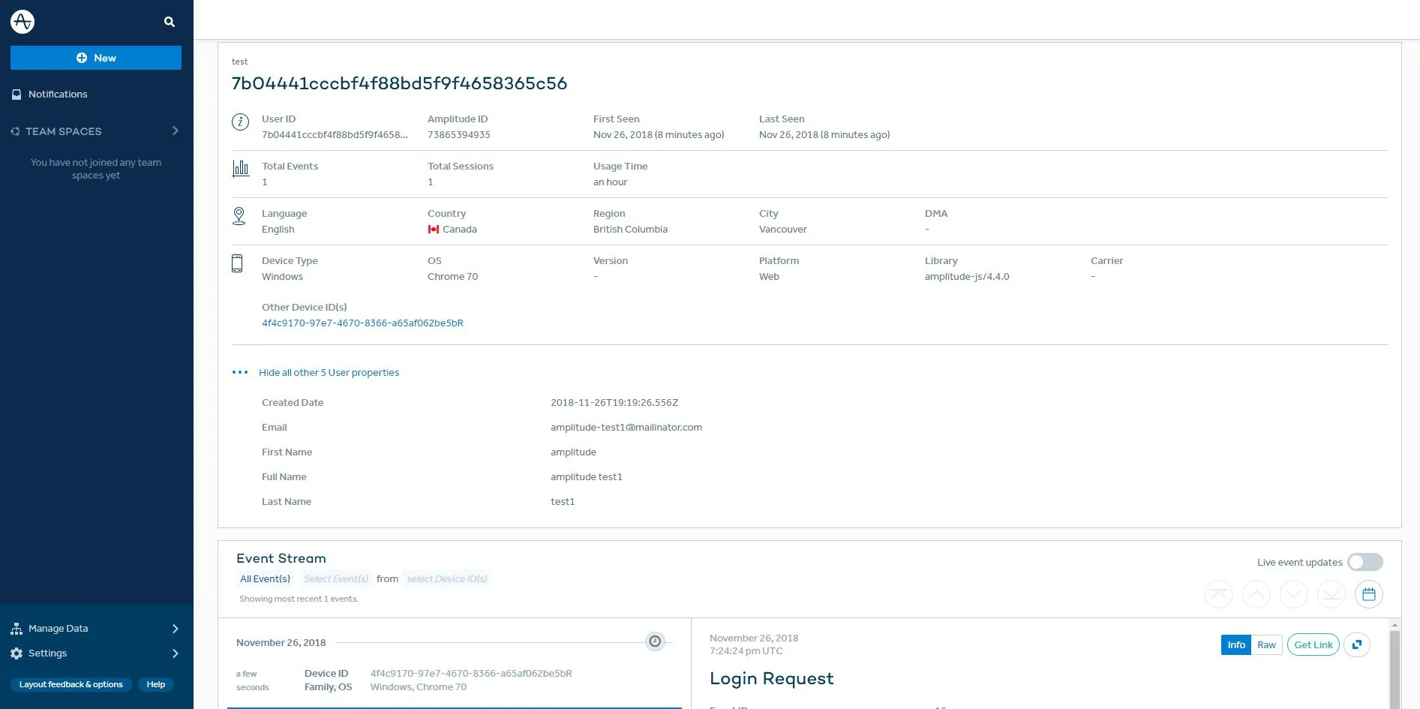Enable Live event updates
1420x709 pixels.
1364,562
